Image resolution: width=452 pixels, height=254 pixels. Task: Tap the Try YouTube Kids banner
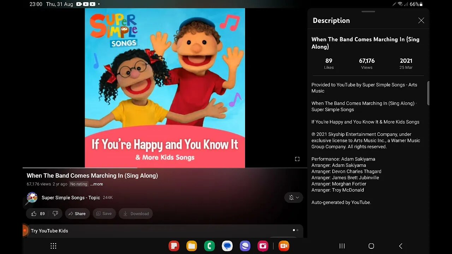pos(49,231)
